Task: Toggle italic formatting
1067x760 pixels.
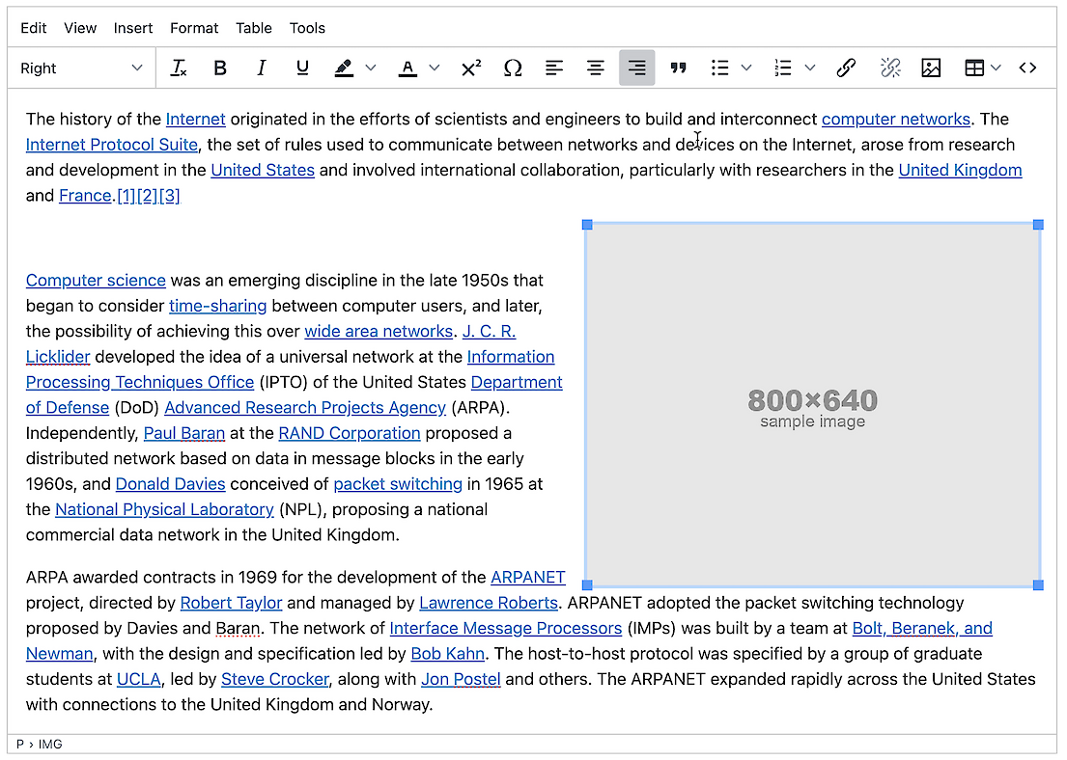Action: click(261, 68)
